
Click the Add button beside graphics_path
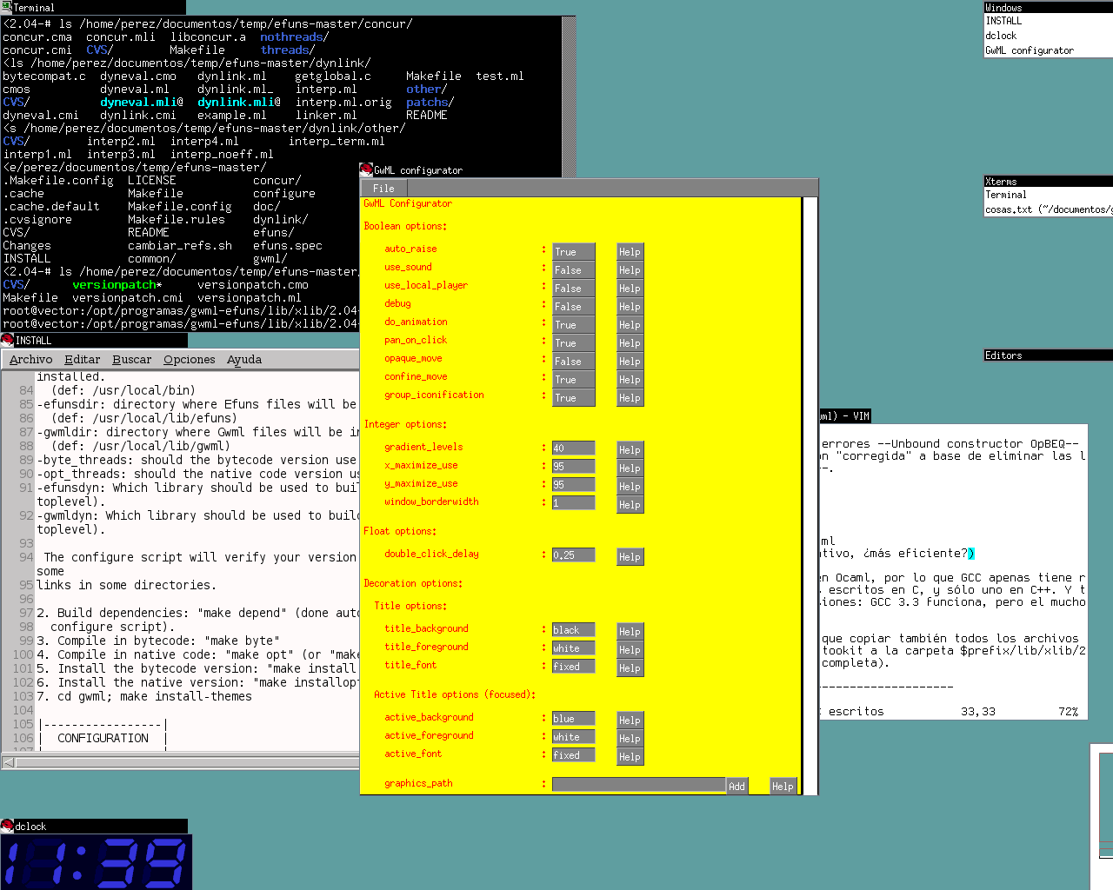tap(736, 786)
